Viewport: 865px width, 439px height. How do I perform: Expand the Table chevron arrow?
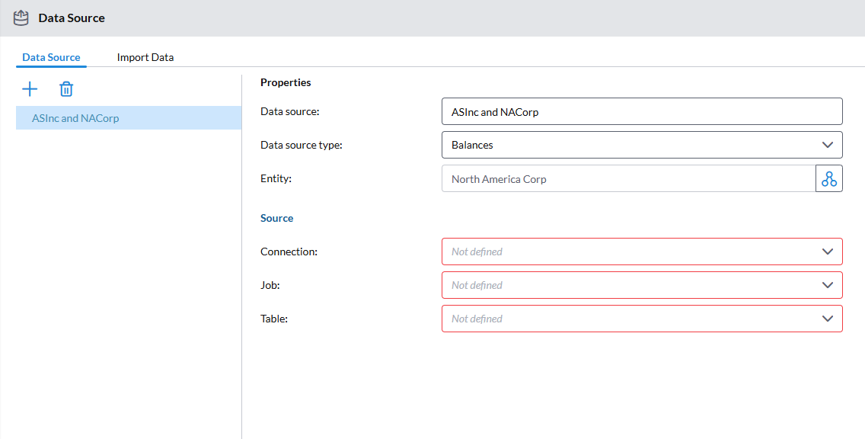[x=828, y=319]
